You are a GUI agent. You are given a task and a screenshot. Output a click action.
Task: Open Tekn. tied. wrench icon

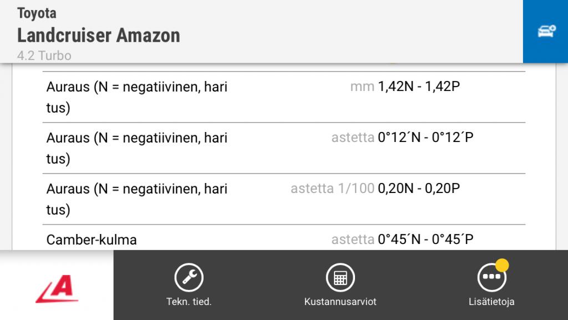(189, 277)
